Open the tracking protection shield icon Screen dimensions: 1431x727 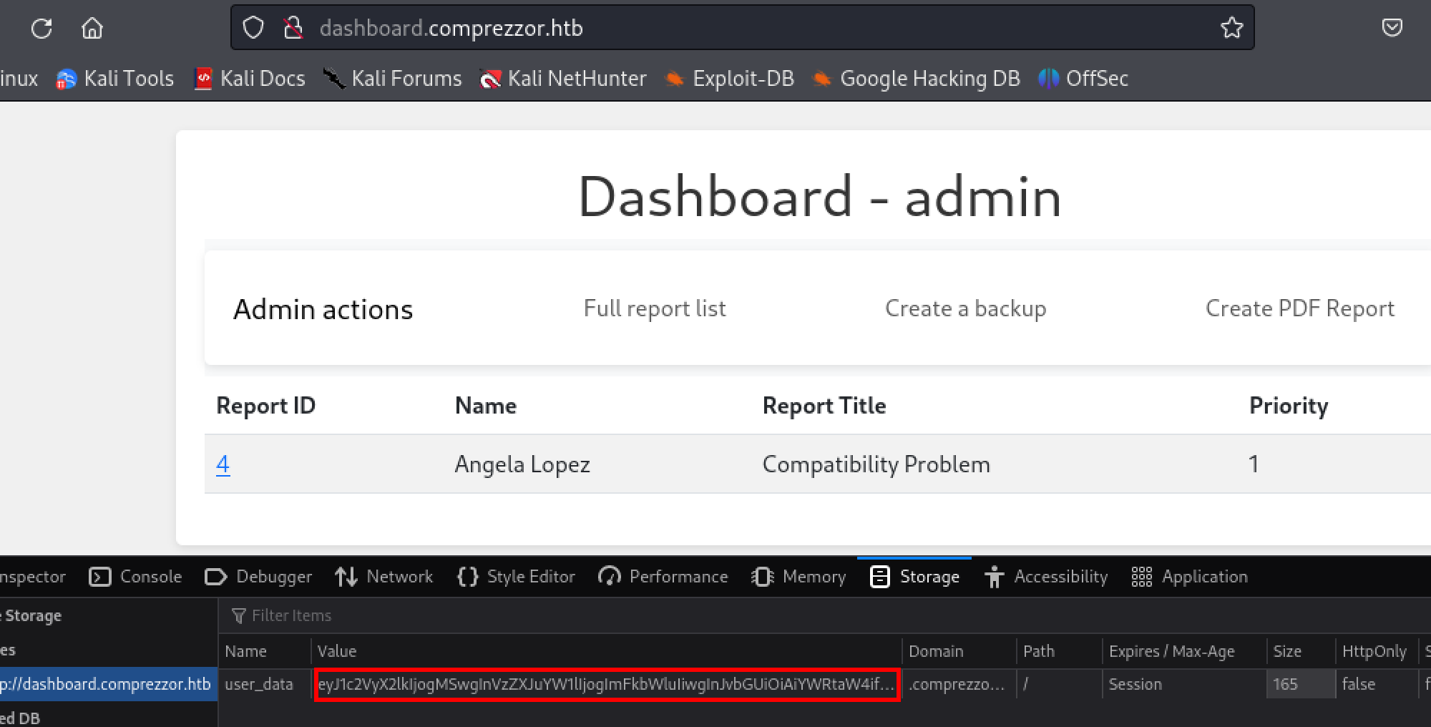coord(253,28)
